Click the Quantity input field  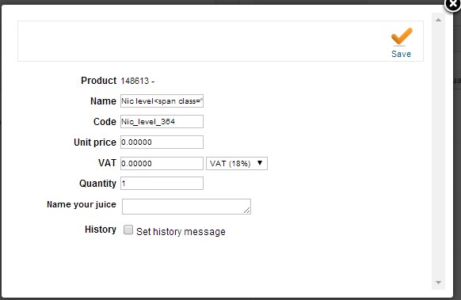[x=162, y=184]
